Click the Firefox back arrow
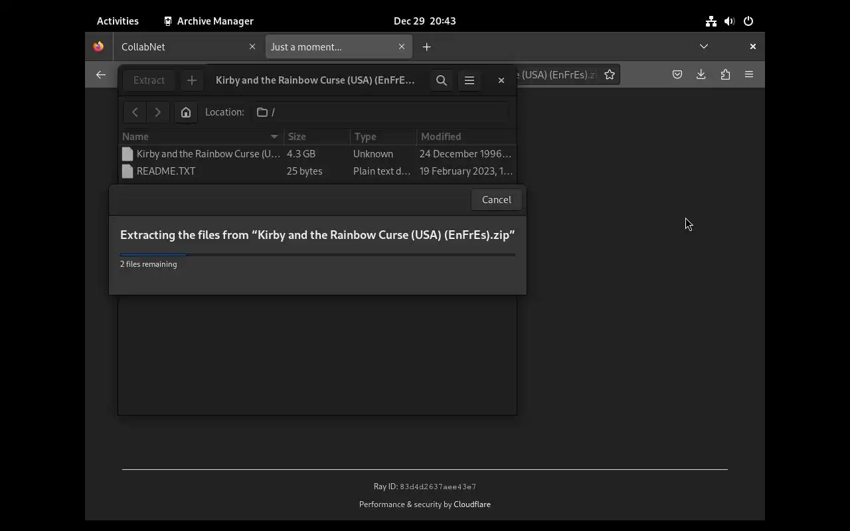850x531 pixels. coord(101,75)
